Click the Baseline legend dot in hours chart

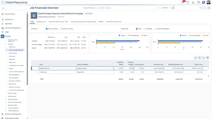pyautogui.click(x=119, y=35)
